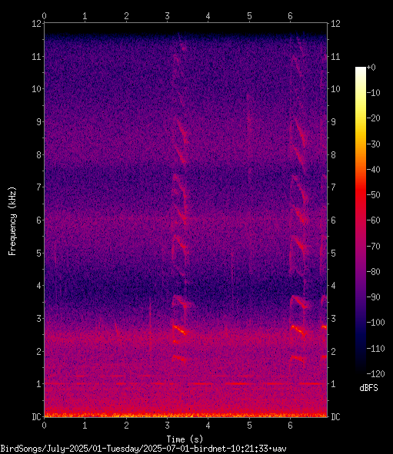Click the dBFS unit label
Viewport: 393px width, 454px height.
368,388
